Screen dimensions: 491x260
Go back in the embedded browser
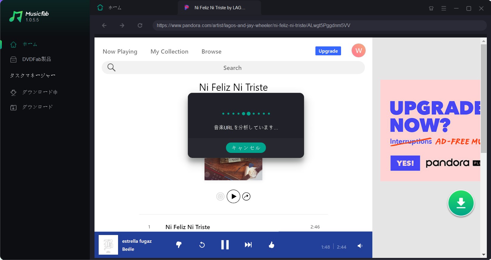tap(104, 26)
